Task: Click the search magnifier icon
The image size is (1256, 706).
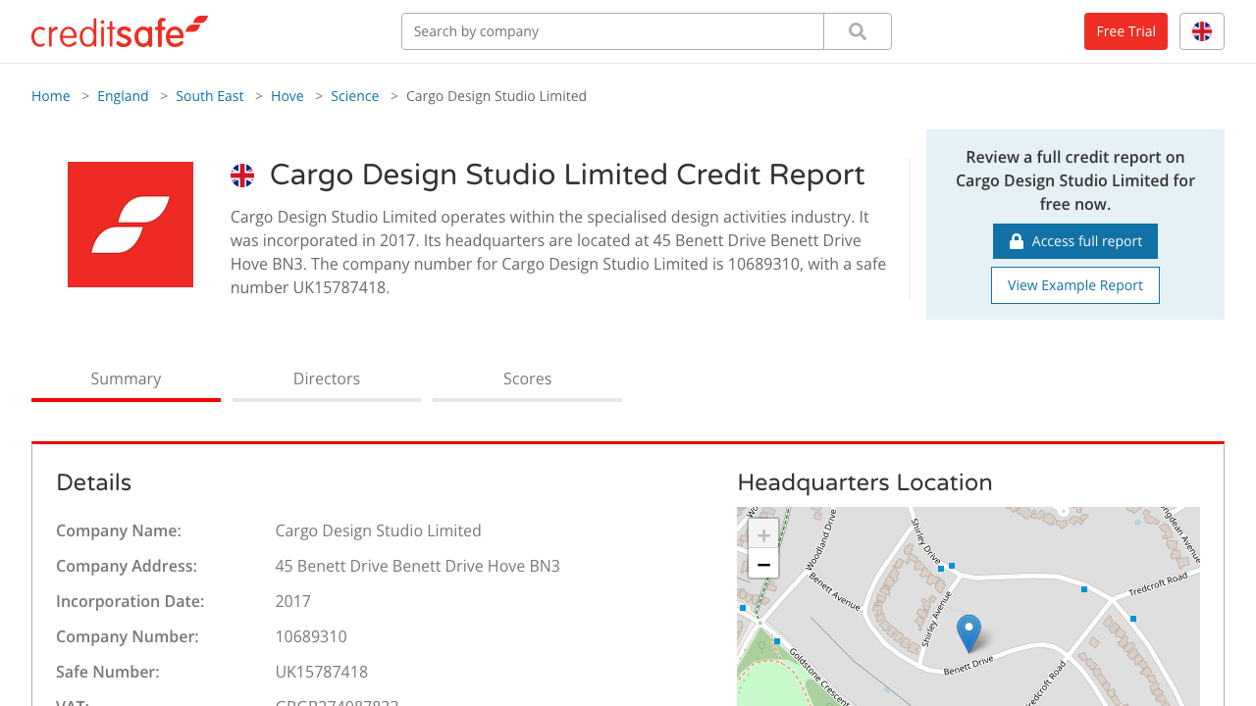Action: [x=856, y=30]
